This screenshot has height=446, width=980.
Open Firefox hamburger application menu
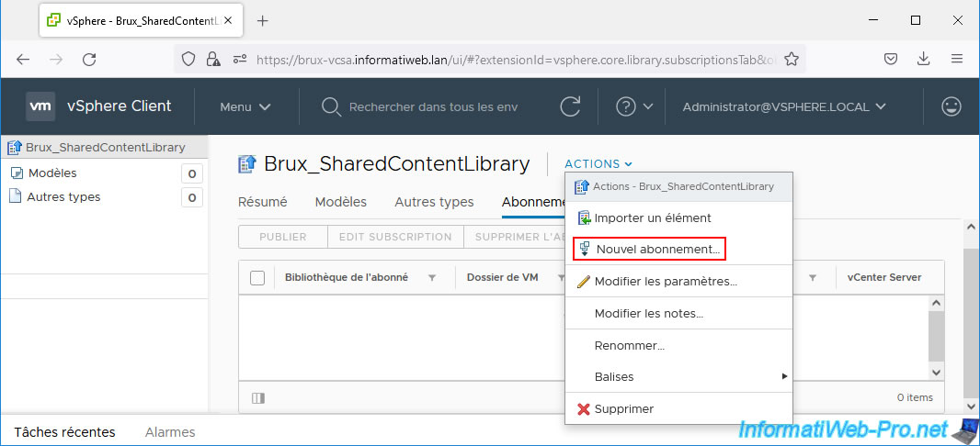pos(956,60)
